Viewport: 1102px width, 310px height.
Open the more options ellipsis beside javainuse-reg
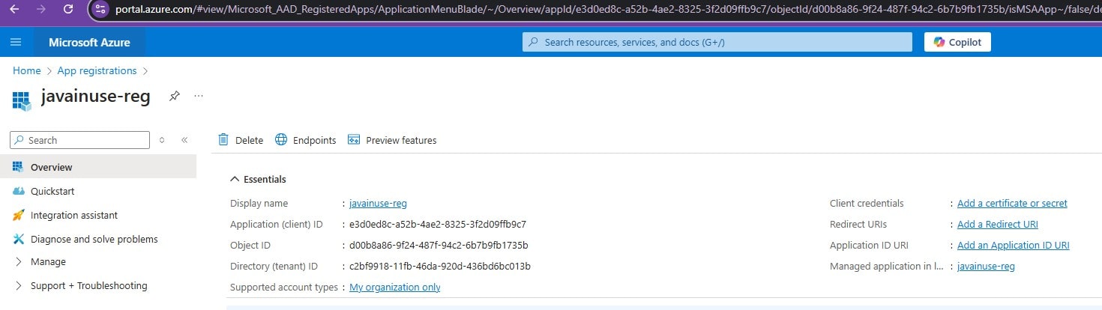point(199,96)
